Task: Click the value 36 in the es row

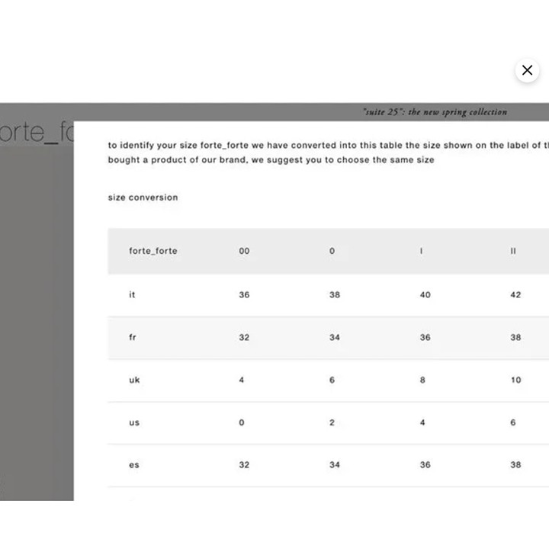Action: coord(425,465)
